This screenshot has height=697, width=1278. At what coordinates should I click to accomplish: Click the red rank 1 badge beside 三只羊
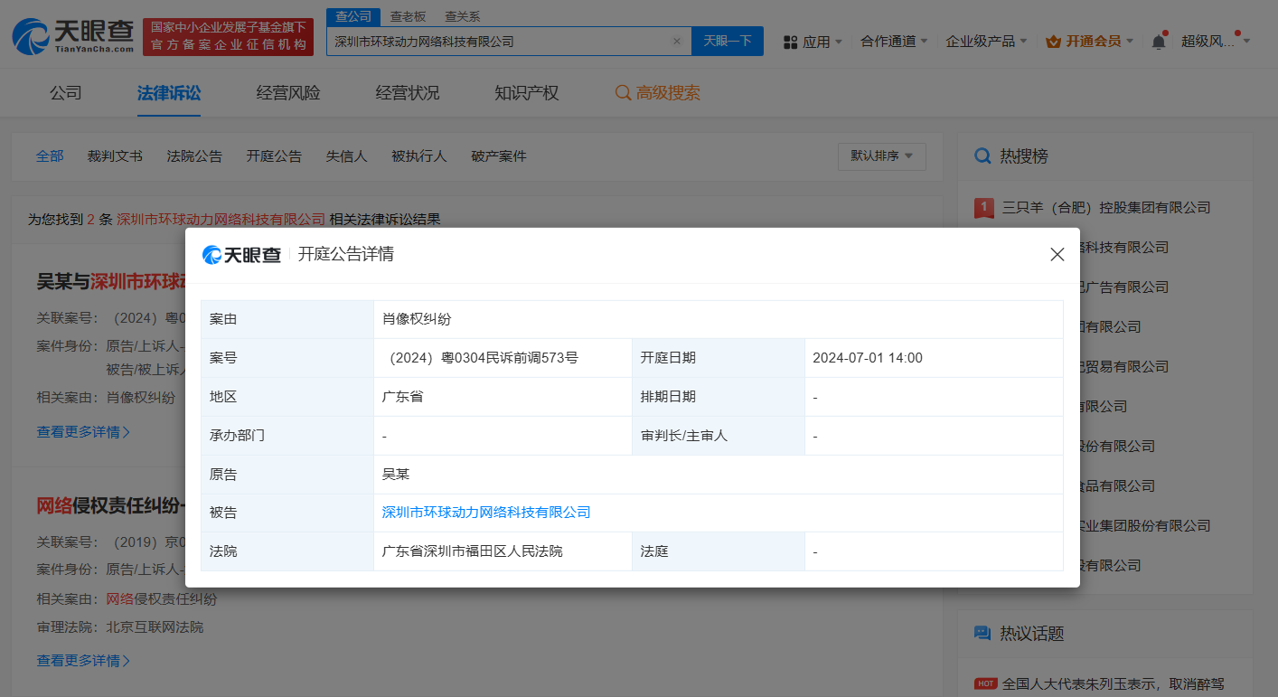tap(984, 207)
